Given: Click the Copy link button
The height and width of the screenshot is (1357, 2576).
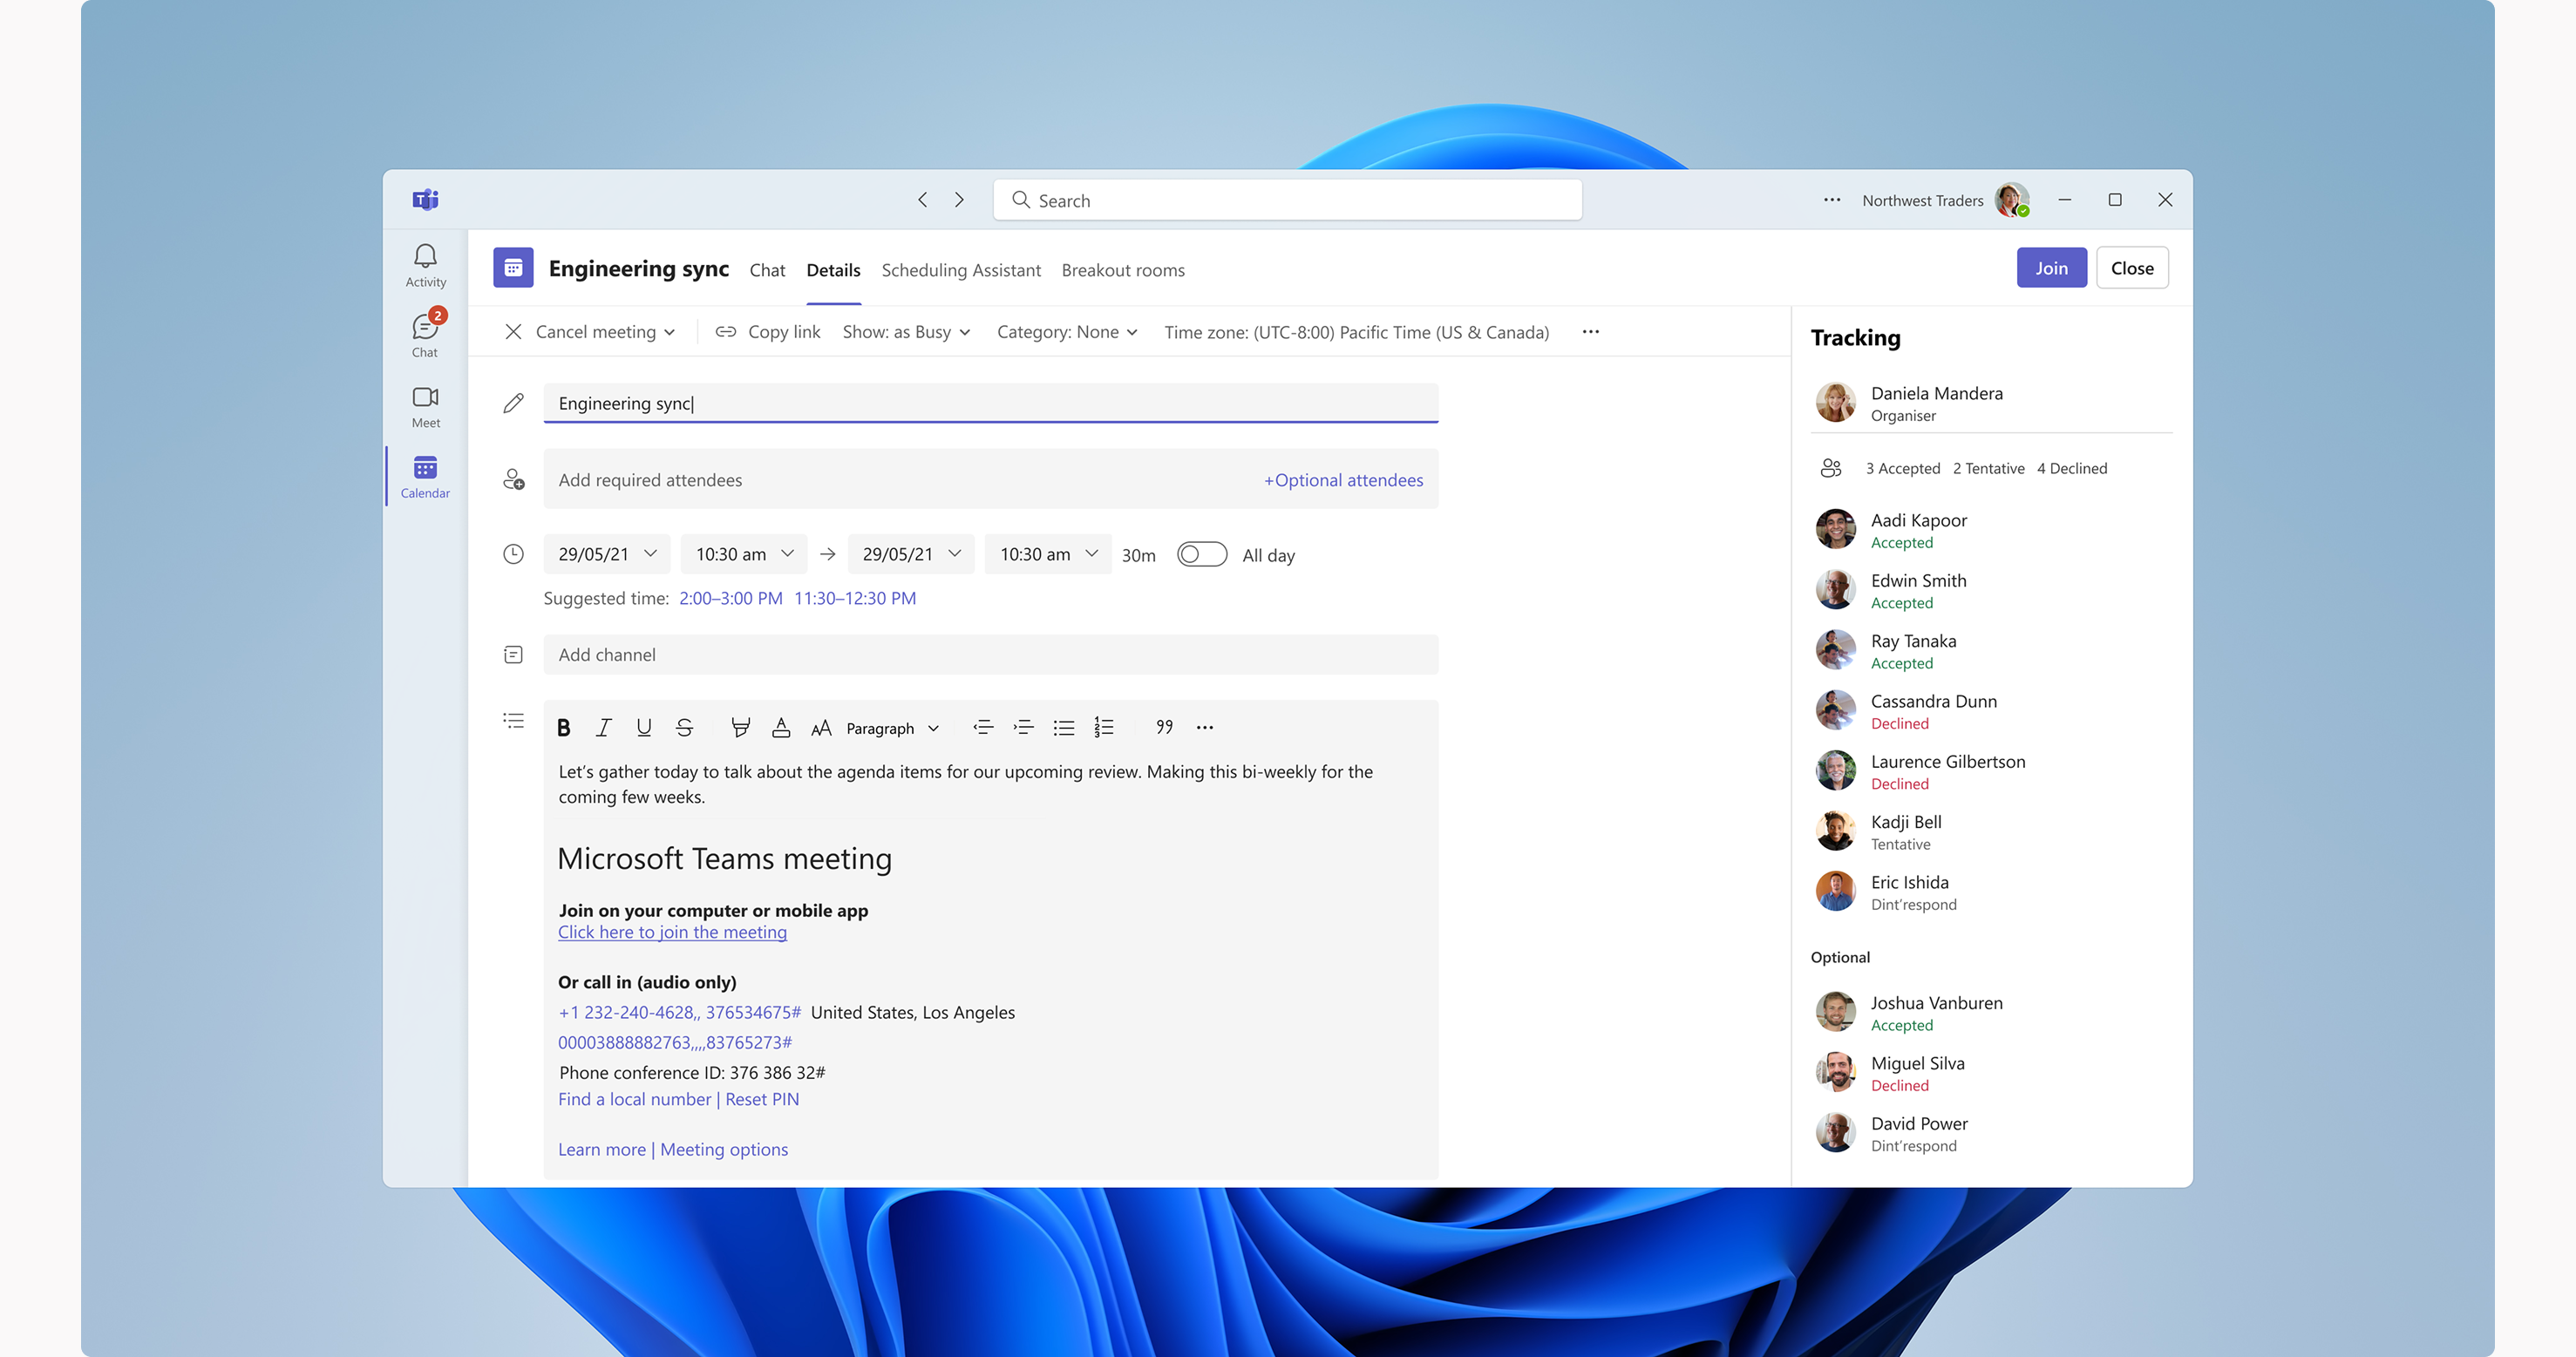Looking at the screenshot, I should click(x=768, y=332).
